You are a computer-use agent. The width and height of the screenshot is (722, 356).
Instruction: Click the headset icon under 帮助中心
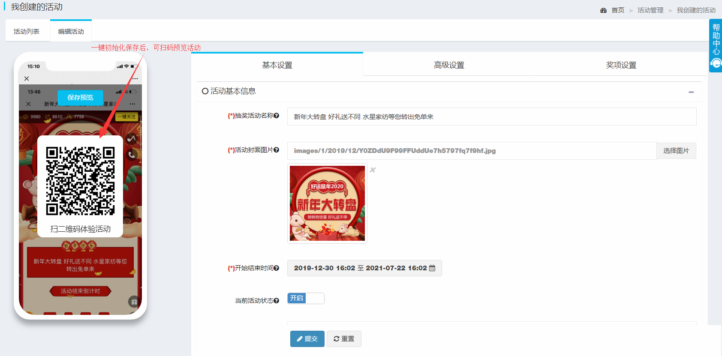click(716, 64)
